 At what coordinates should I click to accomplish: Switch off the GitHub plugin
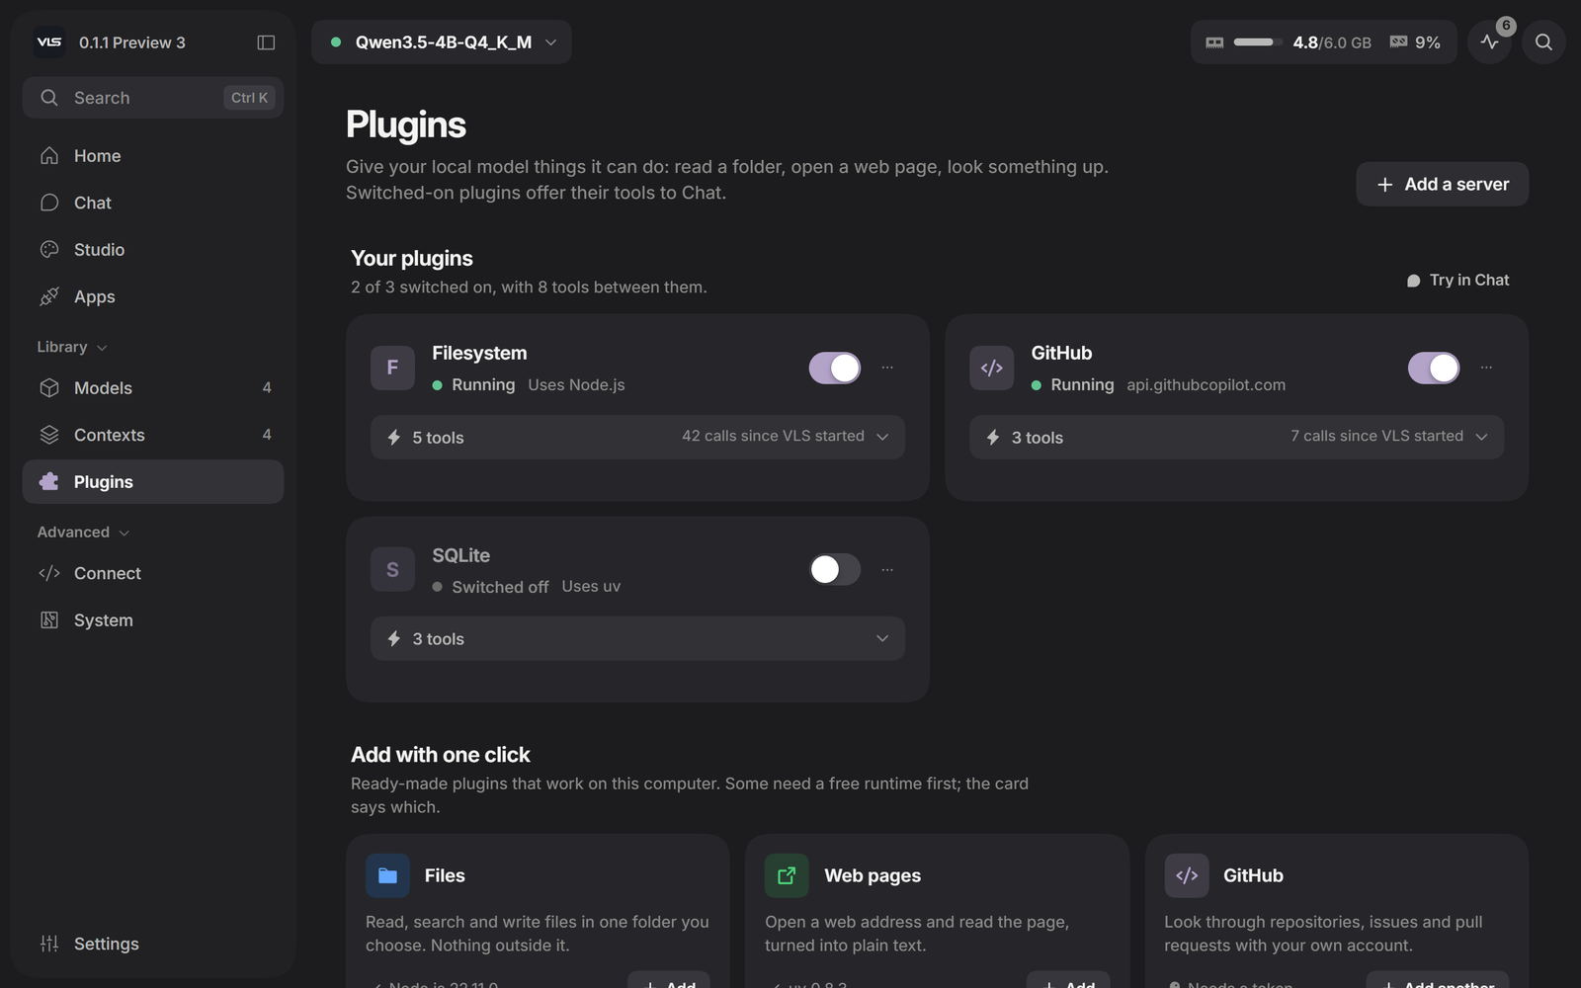pos(1434,368)
